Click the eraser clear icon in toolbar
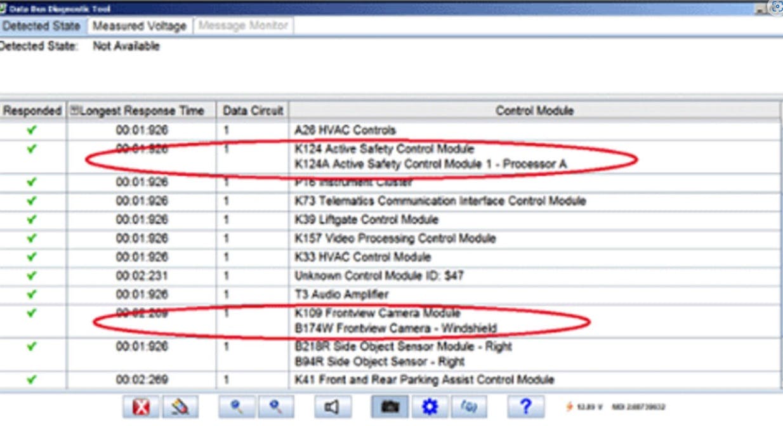The width and height of the screenshot is (783, 426). [x=180, y=407]
